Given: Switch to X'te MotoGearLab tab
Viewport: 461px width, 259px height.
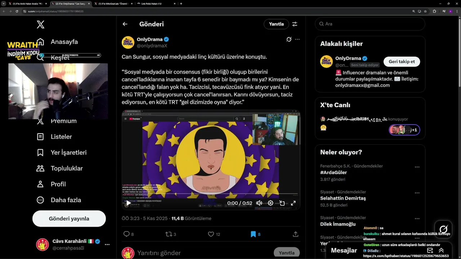Looking at the screenshot, I should click(x=113, y=4).
